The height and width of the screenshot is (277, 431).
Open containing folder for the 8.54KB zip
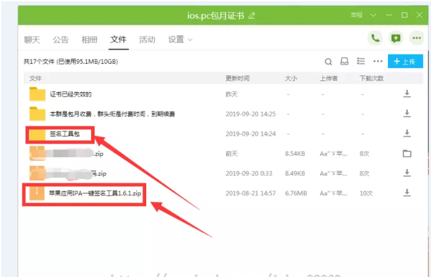tap(407, 153)
